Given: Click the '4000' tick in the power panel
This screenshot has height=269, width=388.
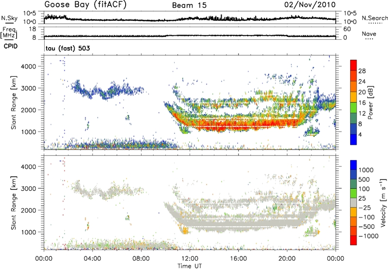Looking at the screenshot, I should (29, 67).
